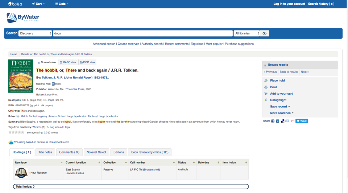Viewport: 348px width, 193px height.
Task: Click the Hobbit book cover thumbnail
Action: 21,76
